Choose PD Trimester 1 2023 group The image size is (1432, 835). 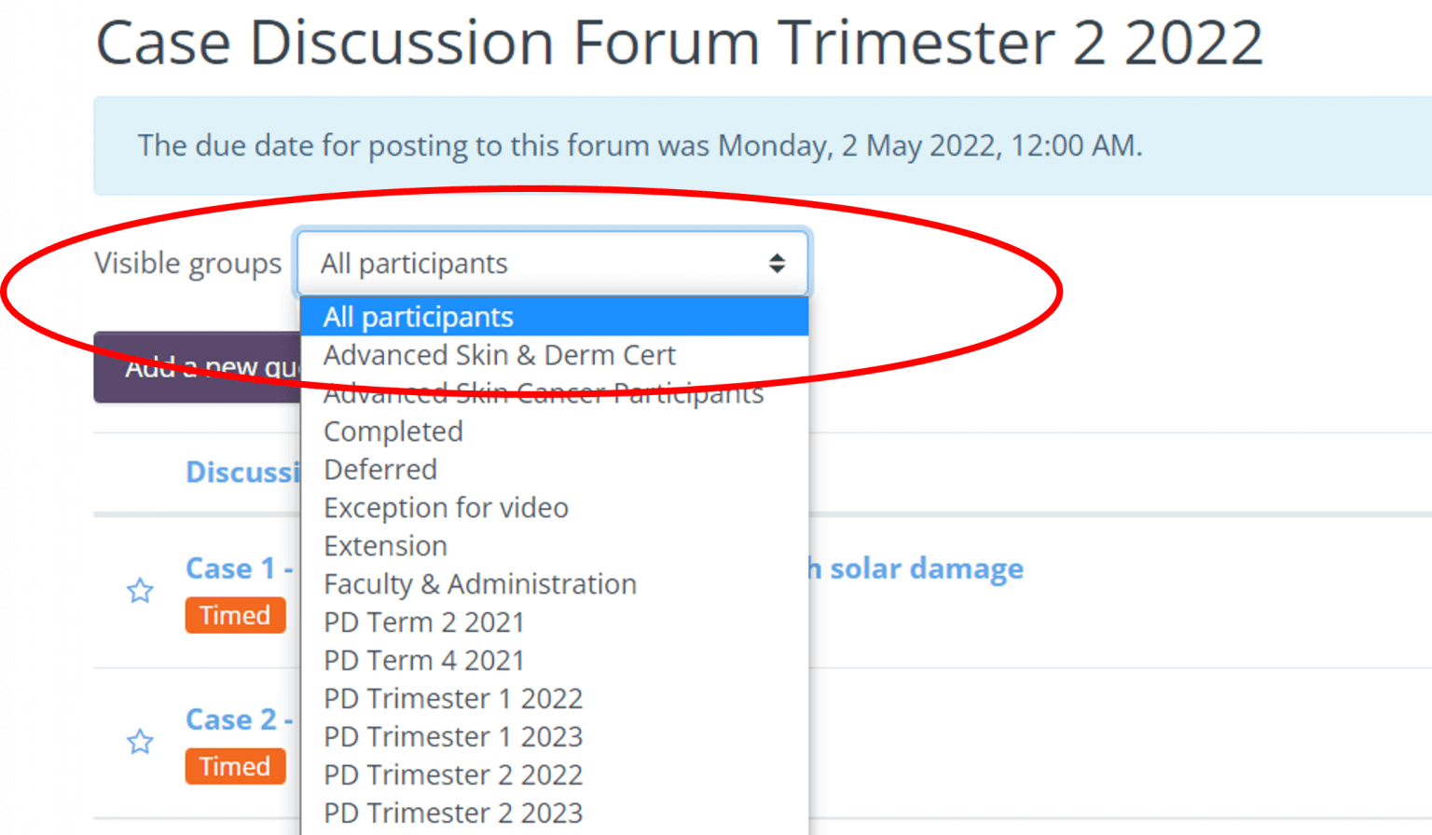(x=453, y=737)
